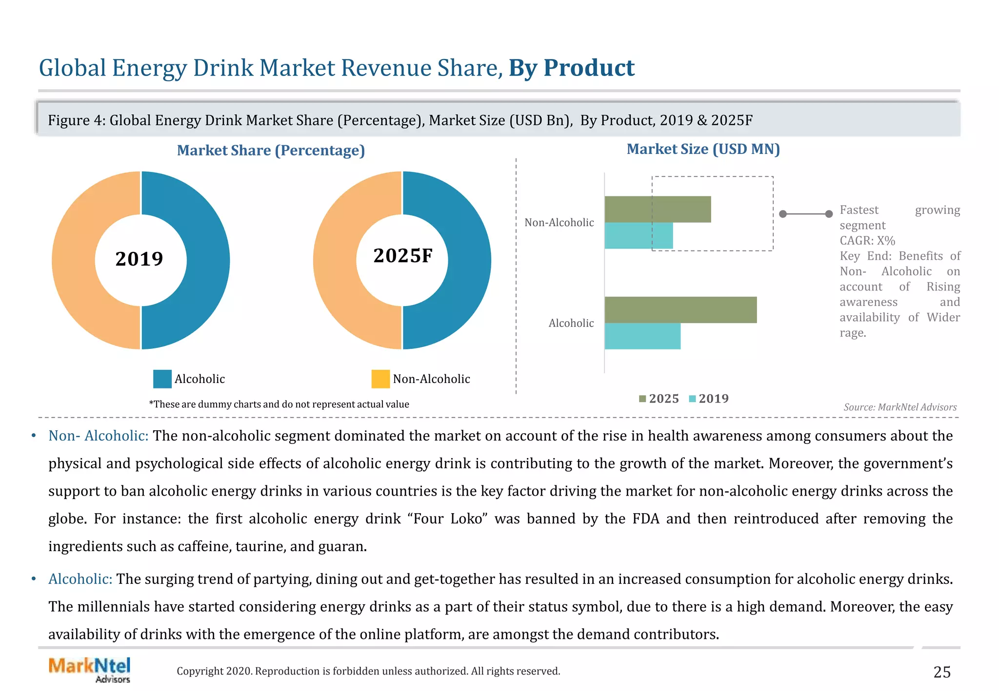Click the orange half of 2025F donut
The image size is (999, 691).
[336, 260]
